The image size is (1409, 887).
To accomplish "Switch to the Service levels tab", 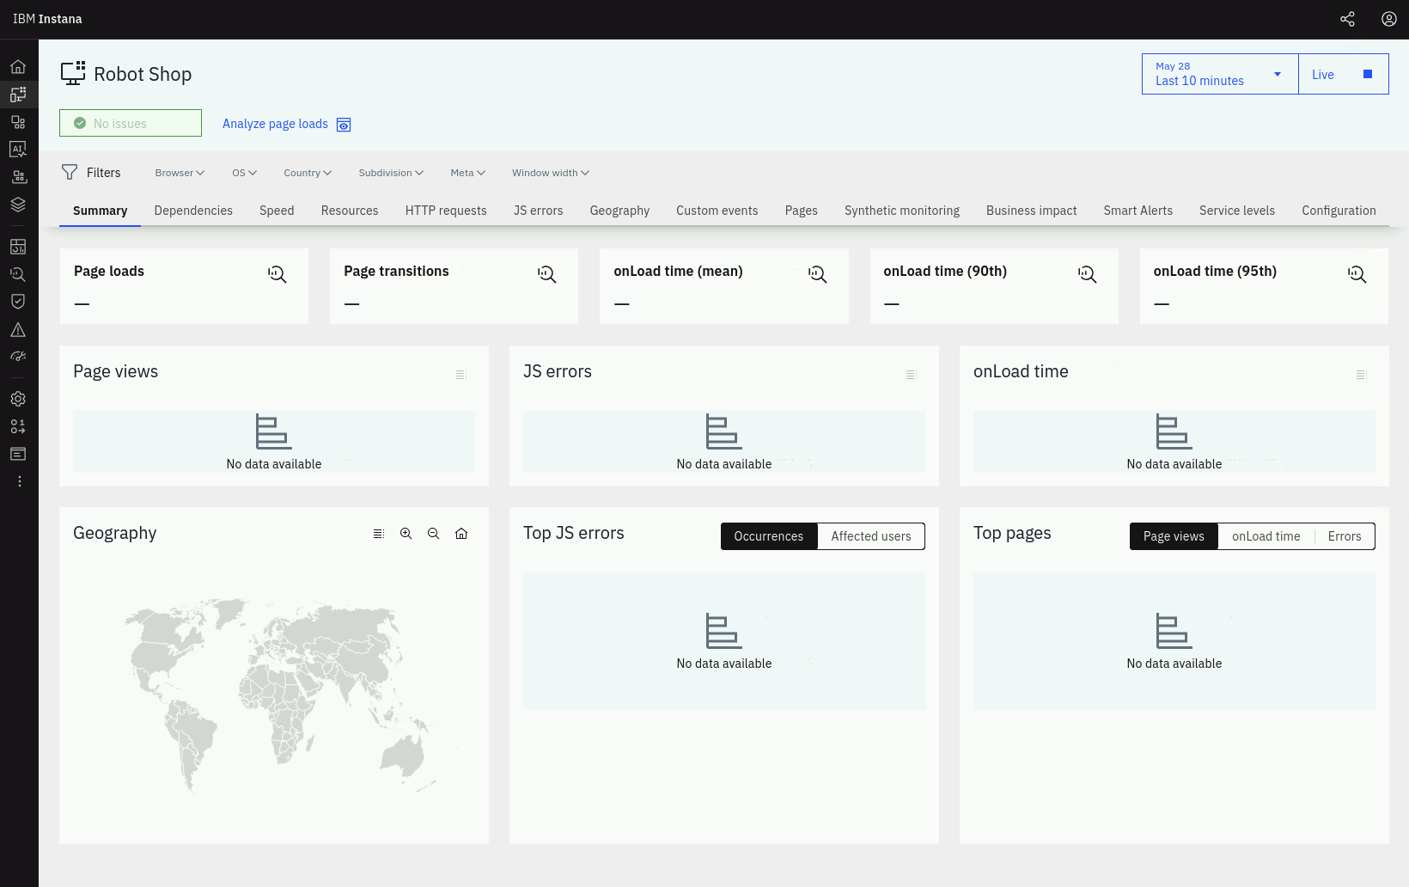I will point(1237,211).
